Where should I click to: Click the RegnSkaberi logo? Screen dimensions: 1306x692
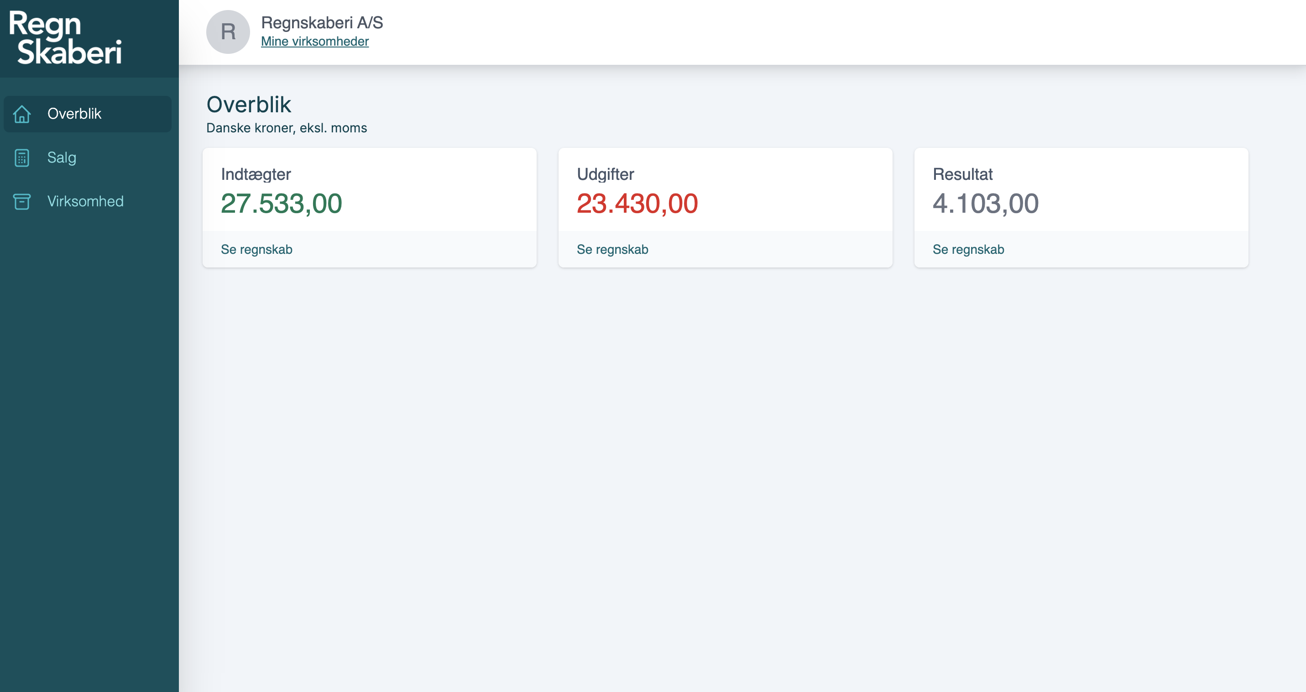pyautogui.click(x=65, y=38)
